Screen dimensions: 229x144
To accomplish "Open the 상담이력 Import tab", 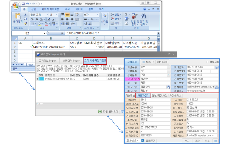I will point(72,61).
